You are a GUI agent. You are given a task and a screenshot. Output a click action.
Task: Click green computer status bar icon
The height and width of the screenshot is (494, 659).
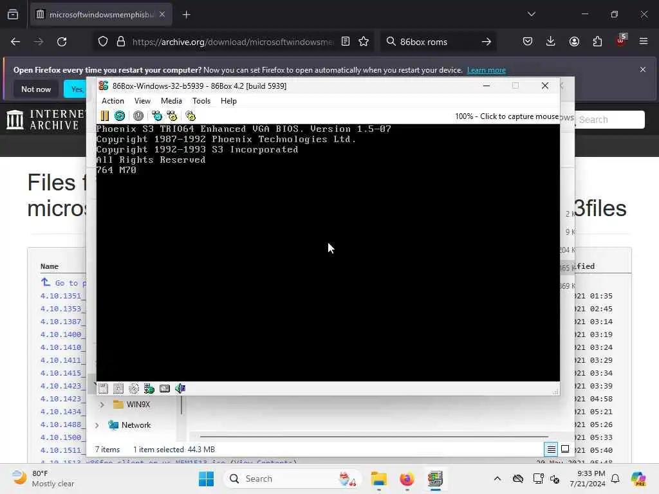(x=149, y=389)
